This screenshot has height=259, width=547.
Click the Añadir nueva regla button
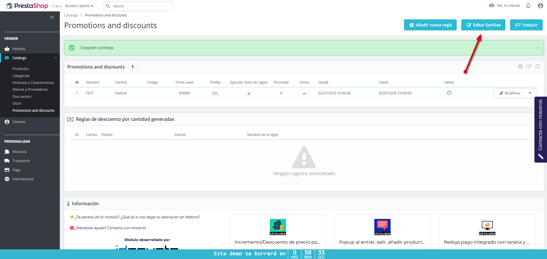(x=430, y=25)
